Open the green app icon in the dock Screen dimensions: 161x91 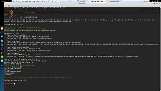click(x=2, y=57)
